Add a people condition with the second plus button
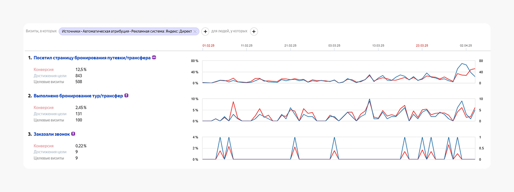This screenshot has height=192, width=514. tap(254, 31)
